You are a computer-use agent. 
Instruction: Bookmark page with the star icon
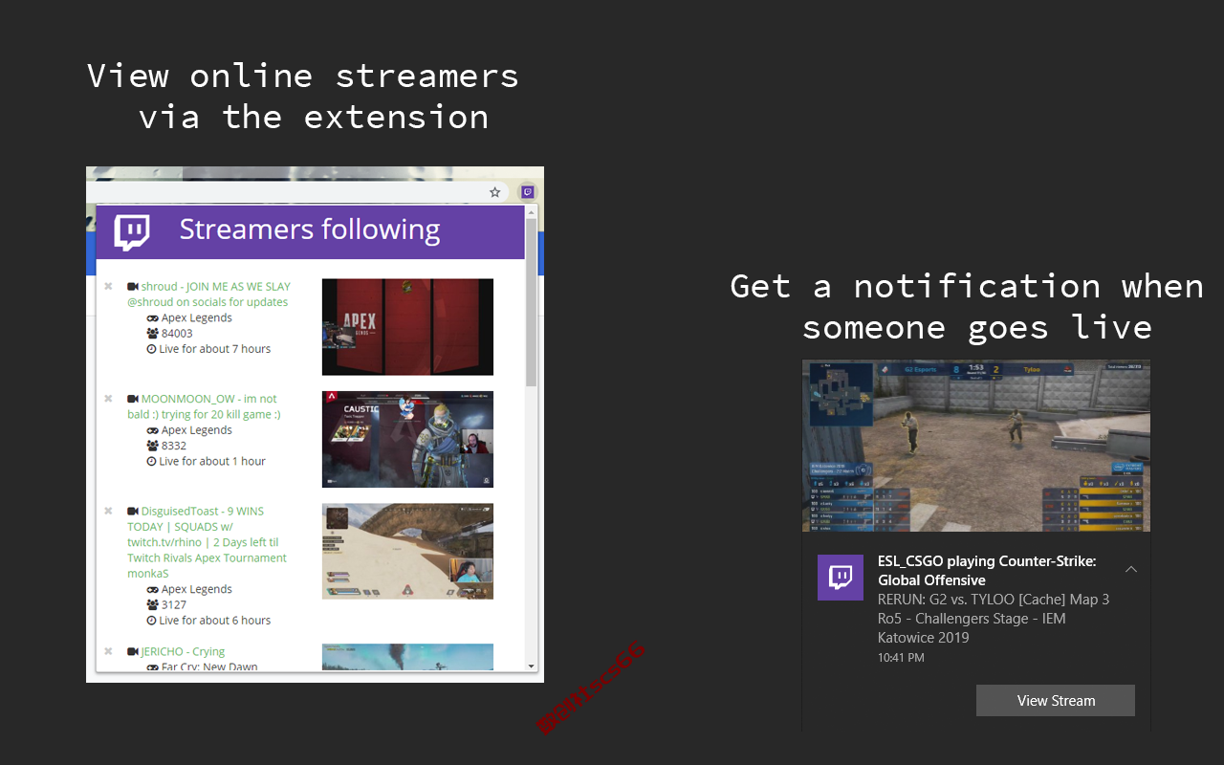click(495, 192)
